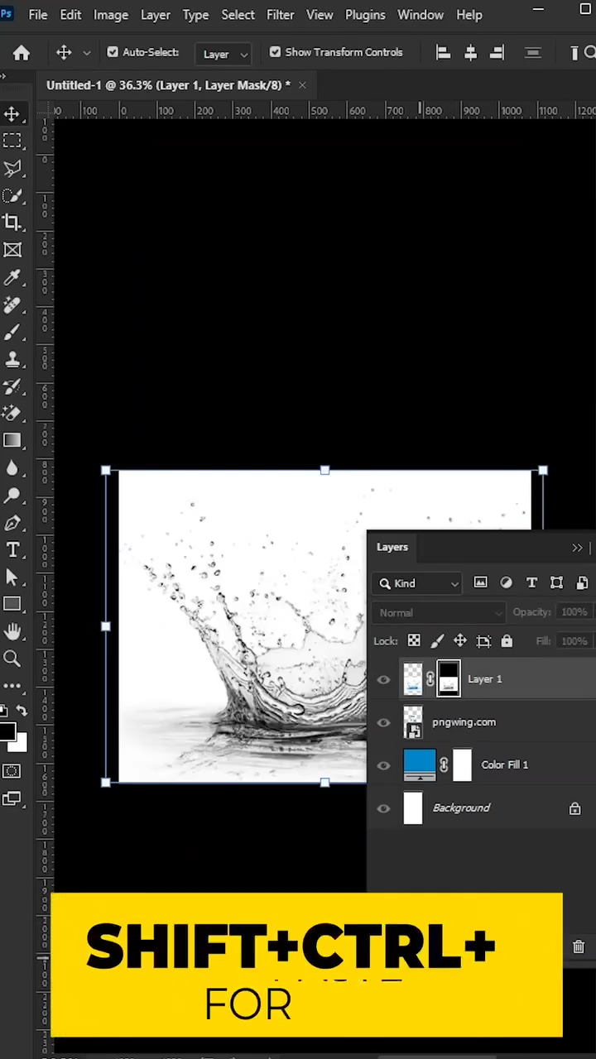Hide the Color Fill 1 layer
Screen dimensions: 596x1059
tap(383, 765)
